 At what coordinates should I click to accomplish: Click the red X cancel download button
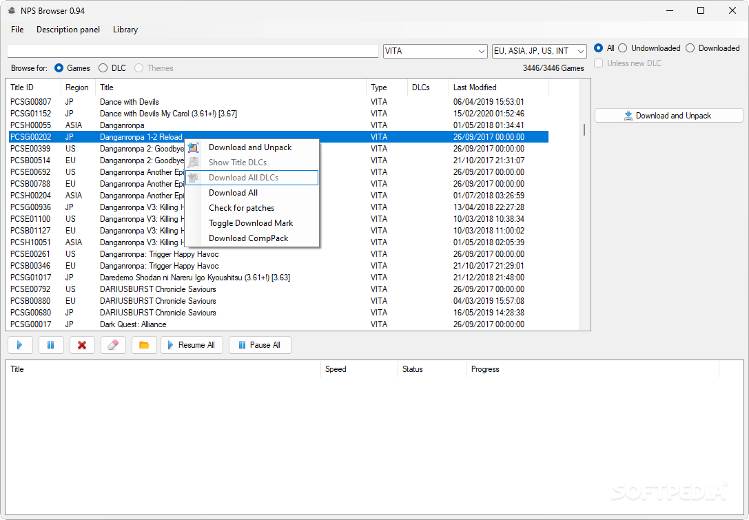[82, 345]
